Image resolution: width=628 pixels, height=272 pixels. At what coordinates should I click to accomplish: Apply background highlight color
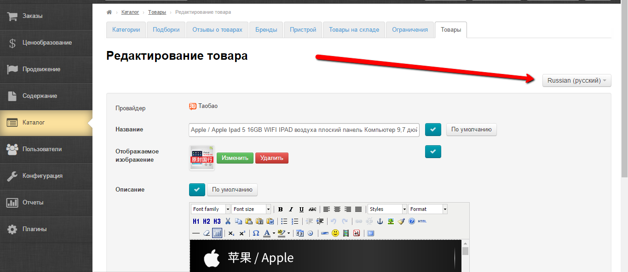click(x=282, y=233)
